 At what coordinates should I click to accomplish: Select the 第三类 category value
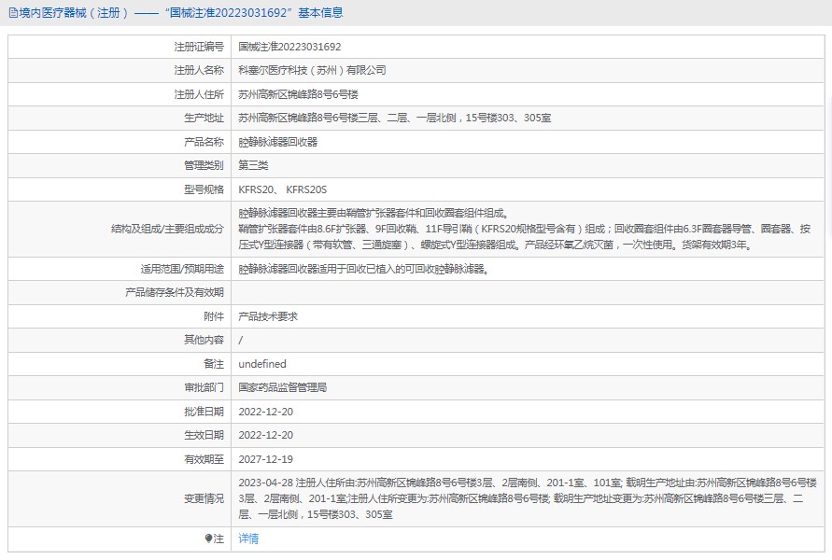(x=253, y=165)
